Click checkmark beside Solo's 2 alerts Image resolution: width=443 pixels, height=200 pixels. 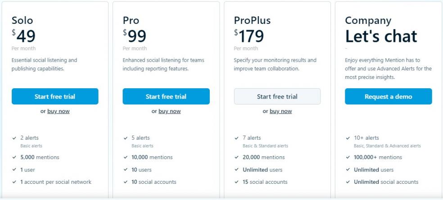click(x=15, y=138)
